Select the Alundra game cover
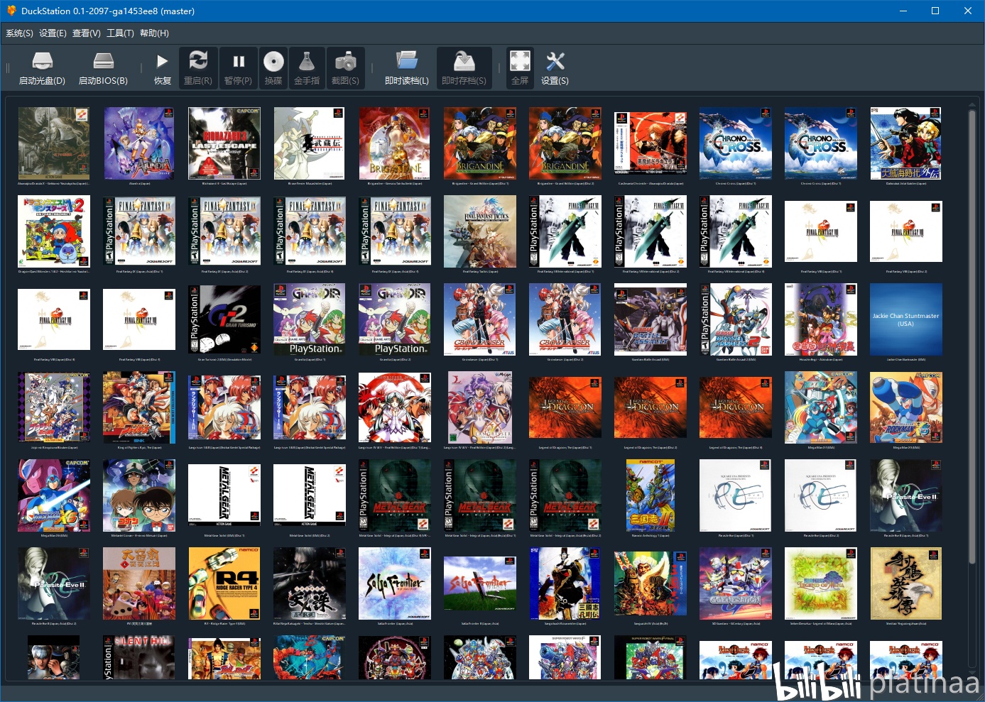This screenshot has width=985, height=702. pyautogui.click(x=139, y=143)
